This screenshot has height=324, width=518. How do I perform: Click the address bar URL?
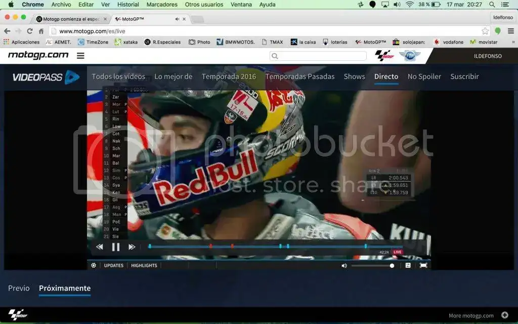pos(92,31)
